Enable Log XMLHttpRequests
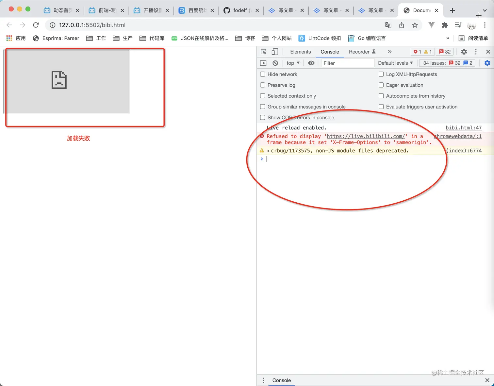This screenshot has width=494, height=386. coord(381,74)
